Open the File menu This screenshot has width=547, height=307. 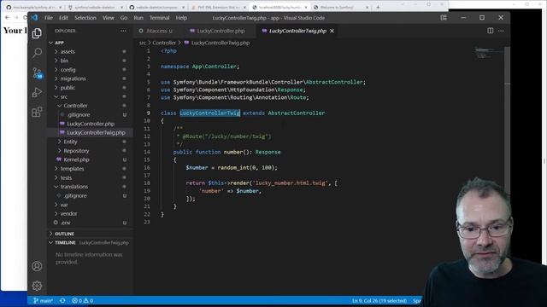[49, 18]
